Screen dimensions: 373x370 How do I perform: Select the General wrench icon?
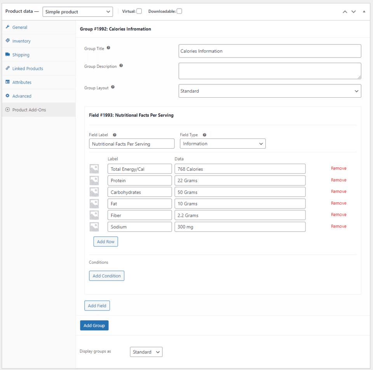[x=8, y=27]
